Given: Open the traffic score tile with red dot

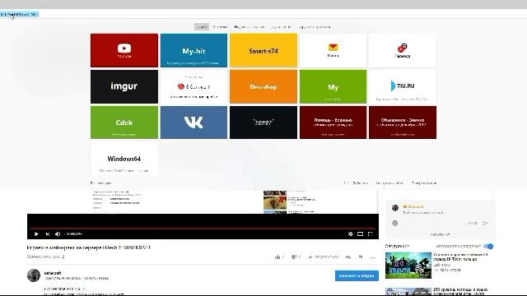Looking at the screenshot, I should coord(194,86).
